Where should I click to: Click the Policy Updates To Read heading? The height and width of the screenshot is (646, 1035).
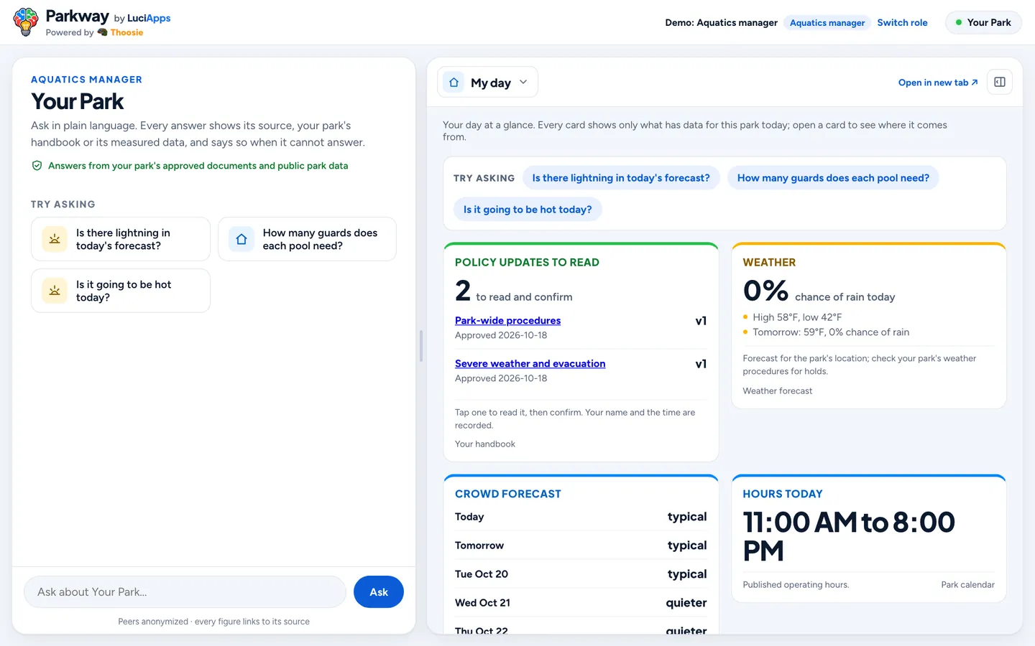point(527,263)
